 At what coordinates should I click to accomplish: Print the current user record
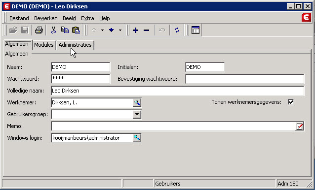pos(39,30)
